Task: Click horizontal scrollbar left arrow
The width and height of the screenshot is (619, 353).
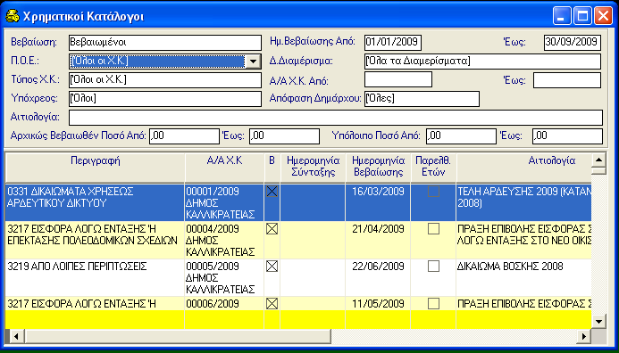Action: 16,336
